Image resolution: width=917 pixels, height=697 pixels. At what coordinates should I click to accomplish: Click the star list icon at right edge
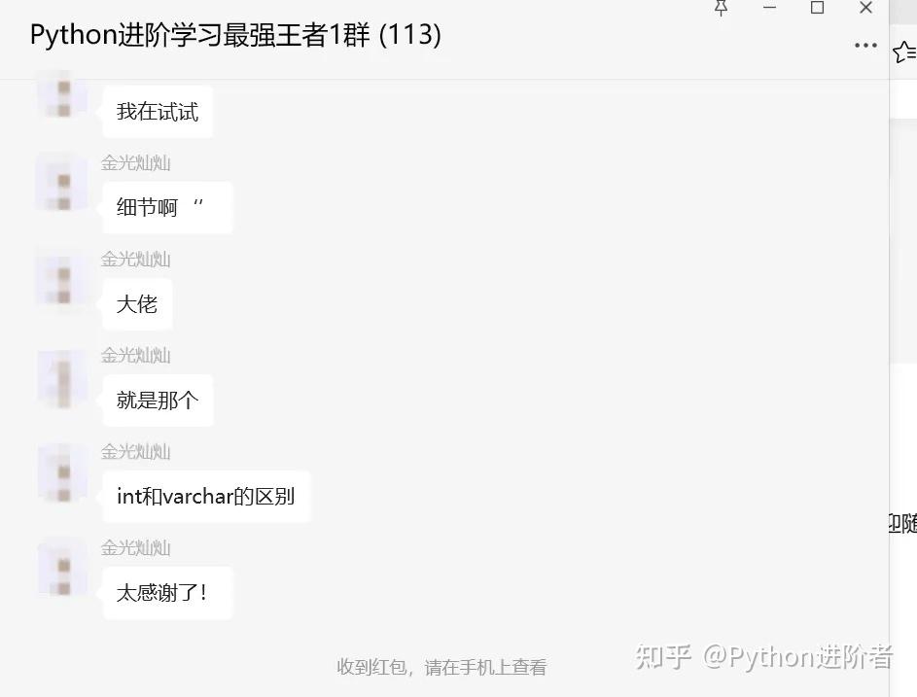[904, 52]
